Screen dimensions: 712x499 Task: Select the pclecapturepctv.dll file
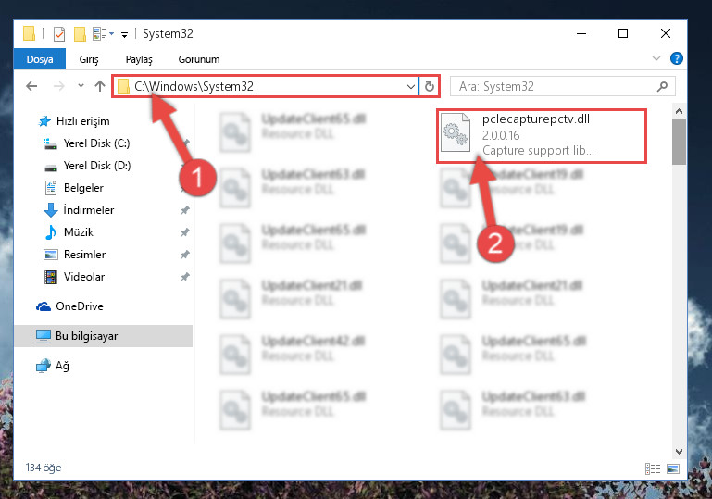542,135
